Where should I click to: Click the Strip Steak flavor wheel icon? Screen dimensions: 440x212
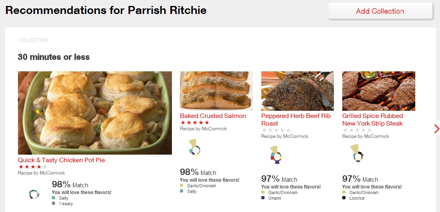tap(357, 155)
